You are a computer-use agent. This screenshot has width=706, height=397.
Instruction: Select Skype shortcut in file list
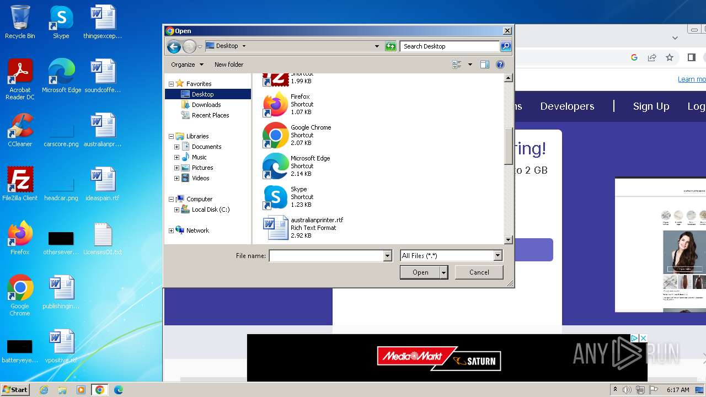click(x=288, y=197)
